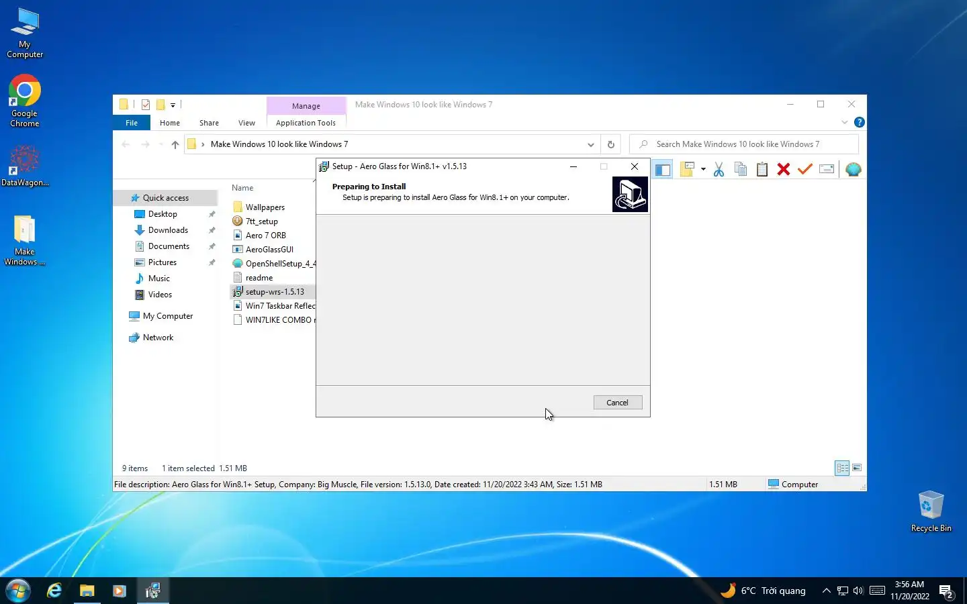
Task: Click the Copy icon in the toolbar
Action: click(x=741, y=170)
